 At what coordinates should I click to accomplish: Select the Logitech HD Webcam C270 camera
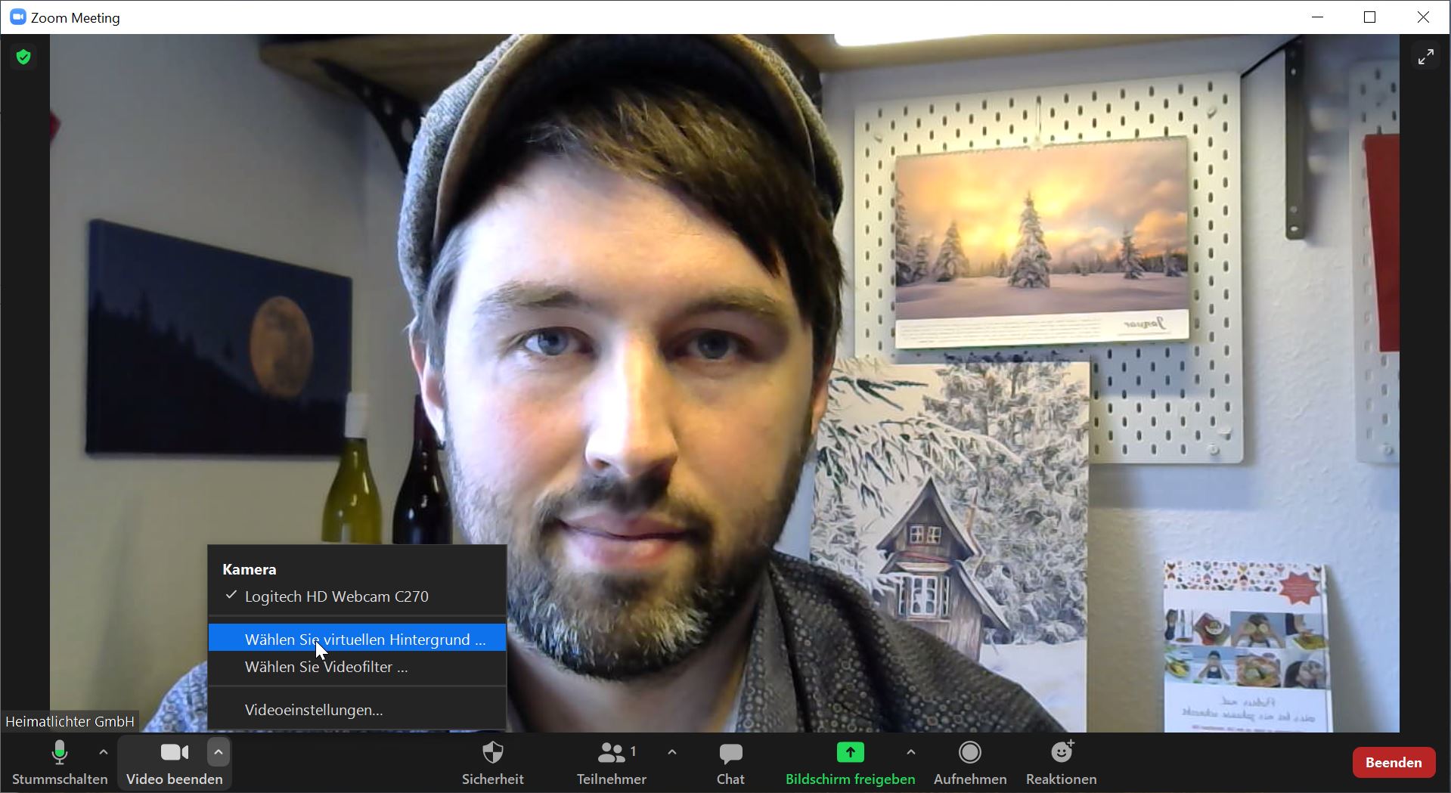click(x=336, y=596)
